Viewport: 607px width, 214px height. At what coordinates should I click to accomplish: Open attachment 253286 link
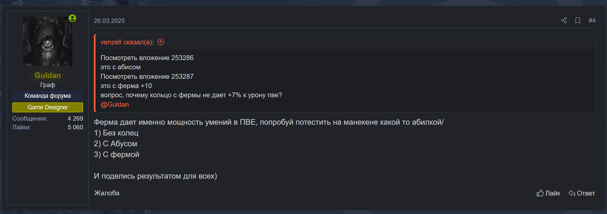click(147, 58)
